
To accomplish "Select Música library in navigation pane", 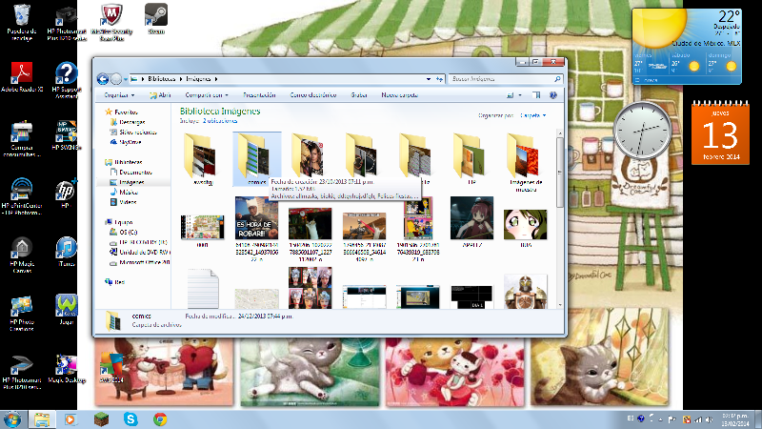I will [124, 193].
